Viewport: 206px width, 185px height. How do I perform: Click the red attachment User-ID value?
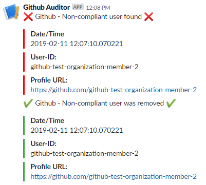point(84,67)
